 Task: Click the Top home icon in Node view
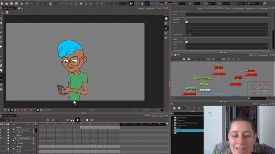coord(175,55)
